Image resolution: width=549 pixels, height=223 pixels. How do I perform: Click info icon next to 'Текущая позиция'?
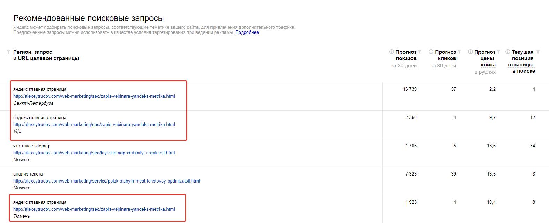click(508, 52)
